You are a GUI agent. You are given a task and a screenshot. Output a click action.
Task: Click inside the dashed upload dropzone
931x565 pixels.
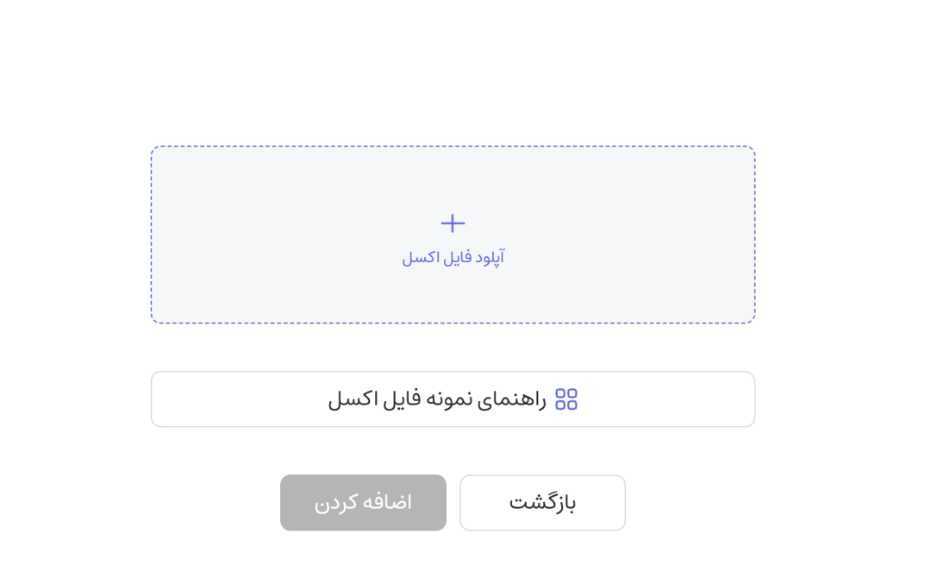(x=452, y=233)
